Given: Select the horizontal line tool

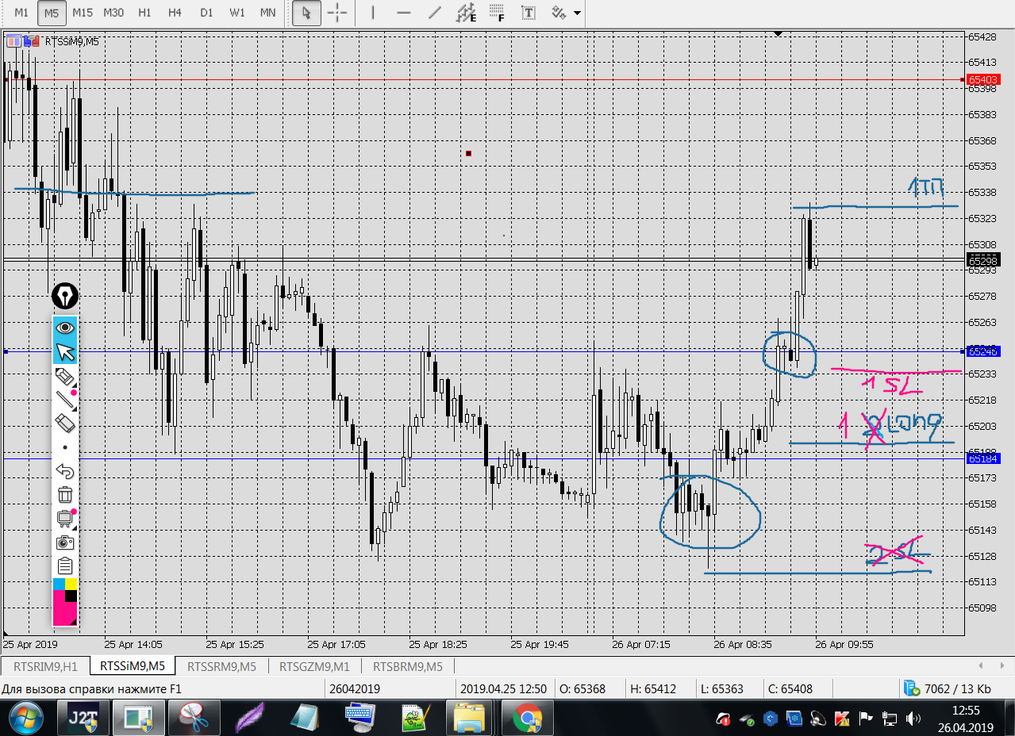Looking at the screenshot, I should 403,13.
